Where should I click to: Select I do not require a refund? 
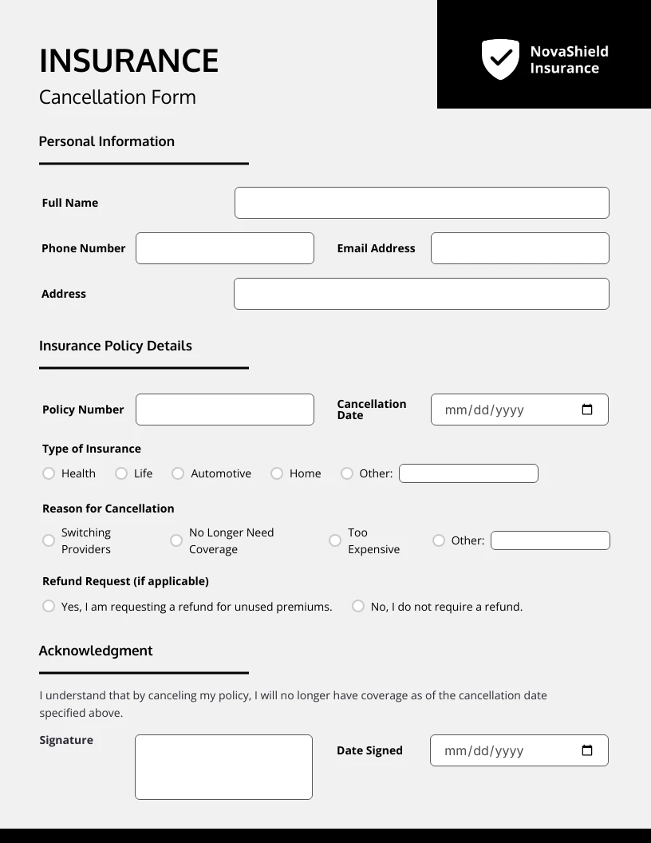click(x=357, y=606)
